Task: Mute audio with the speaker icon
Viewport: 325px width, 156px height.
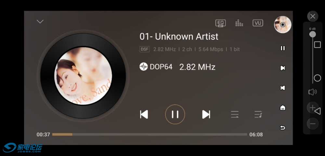Action: pyautogui.click(x=312, y=92)
